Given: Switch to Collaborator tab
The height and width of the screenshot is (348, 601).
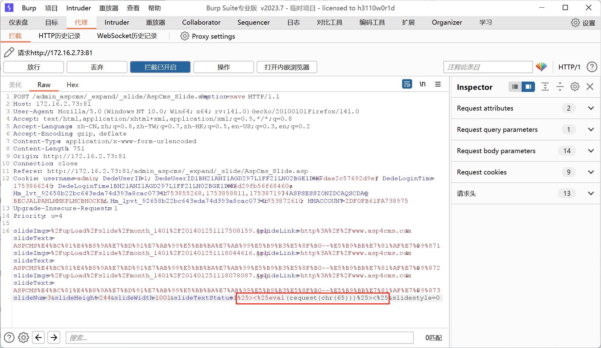Looking at the screenshot, I should [201, 23].
